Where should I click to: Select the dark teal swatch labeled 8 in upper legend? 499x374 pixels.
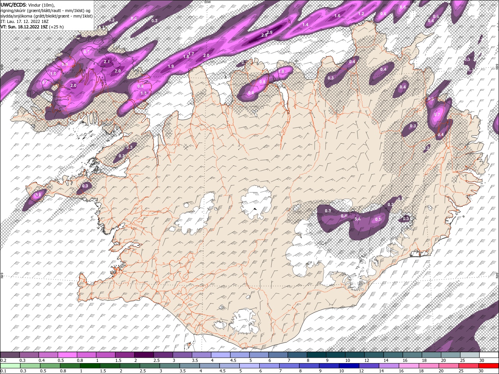[x=317, y=355]
